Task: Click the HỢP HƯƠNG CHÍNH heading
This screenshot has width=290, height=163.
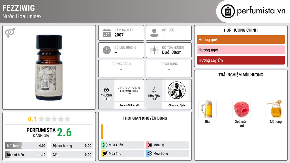Action: (x=241, y=30)
